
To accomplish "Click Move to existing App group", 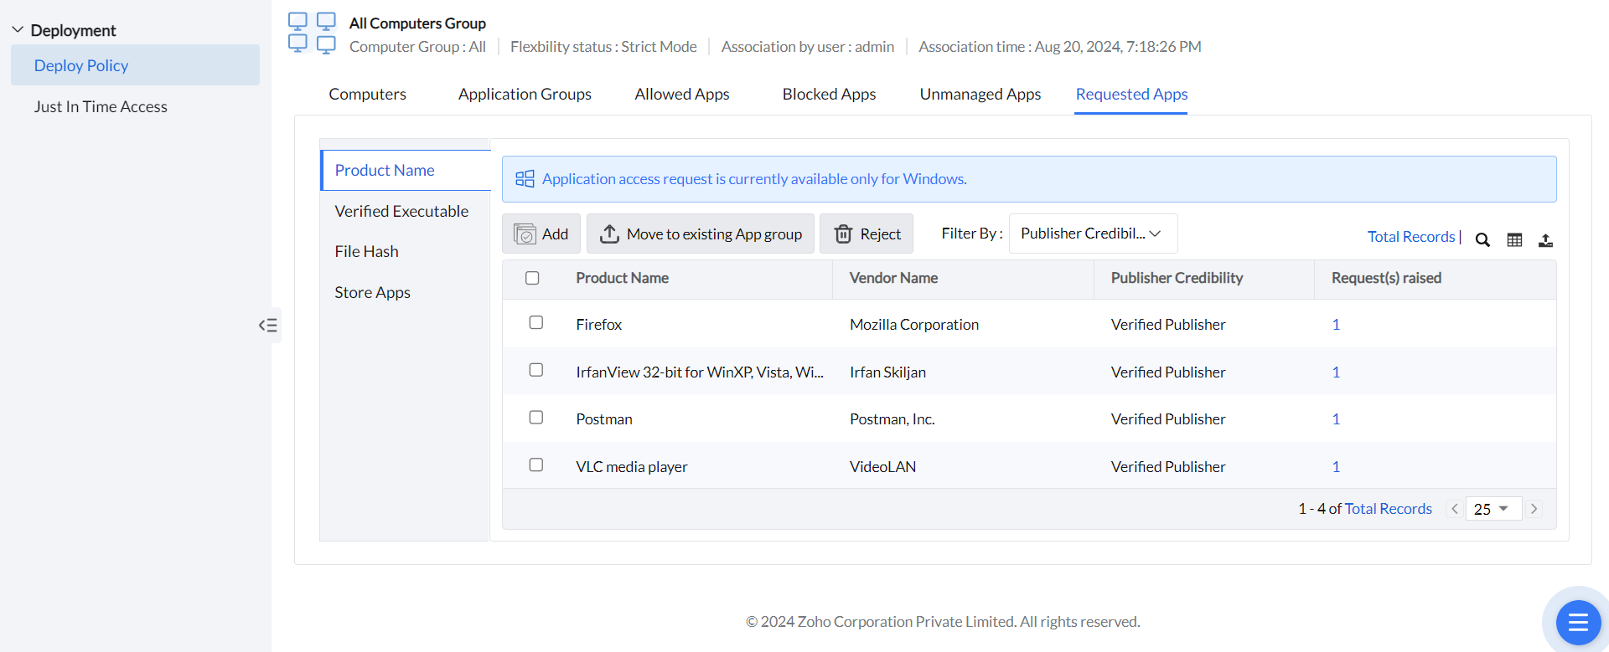I will [701, 234].
